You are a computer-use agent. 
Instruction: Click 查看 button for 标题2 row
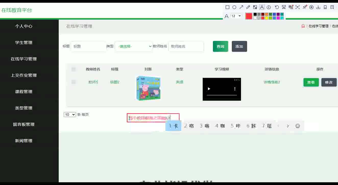point(311,82)
